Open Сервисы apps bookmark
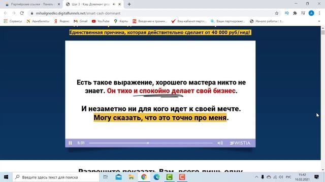This screenshot has width=325, height=182. click(13, 21)
